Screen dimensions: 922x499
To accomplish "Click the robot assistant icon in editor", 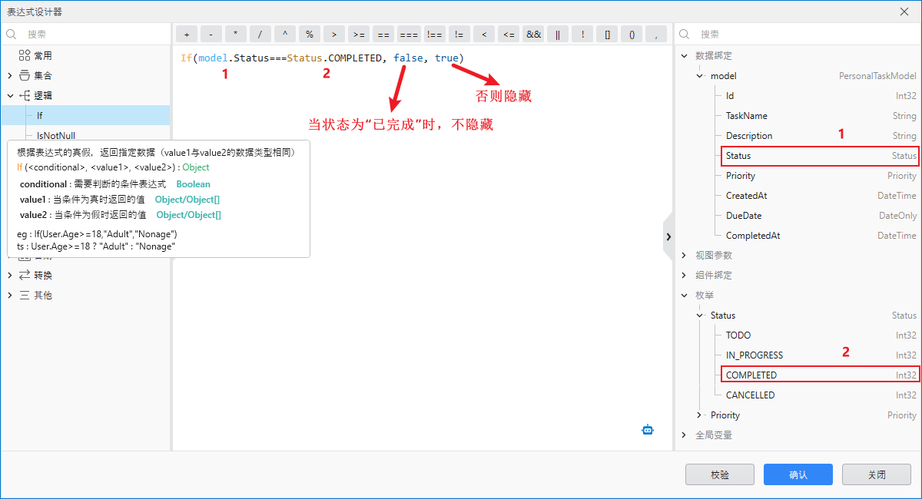I will (648, 430).
